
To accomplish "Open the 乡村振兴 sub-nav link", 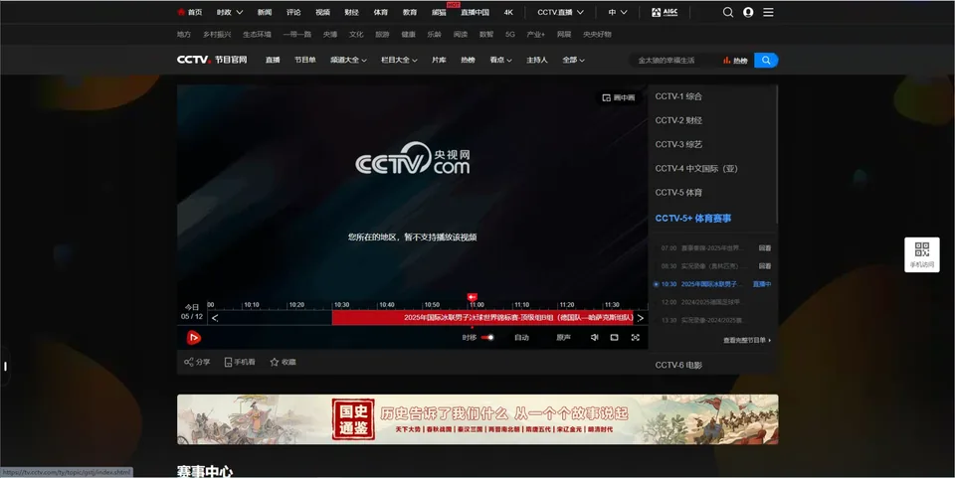I will click(x=217, y=35).
